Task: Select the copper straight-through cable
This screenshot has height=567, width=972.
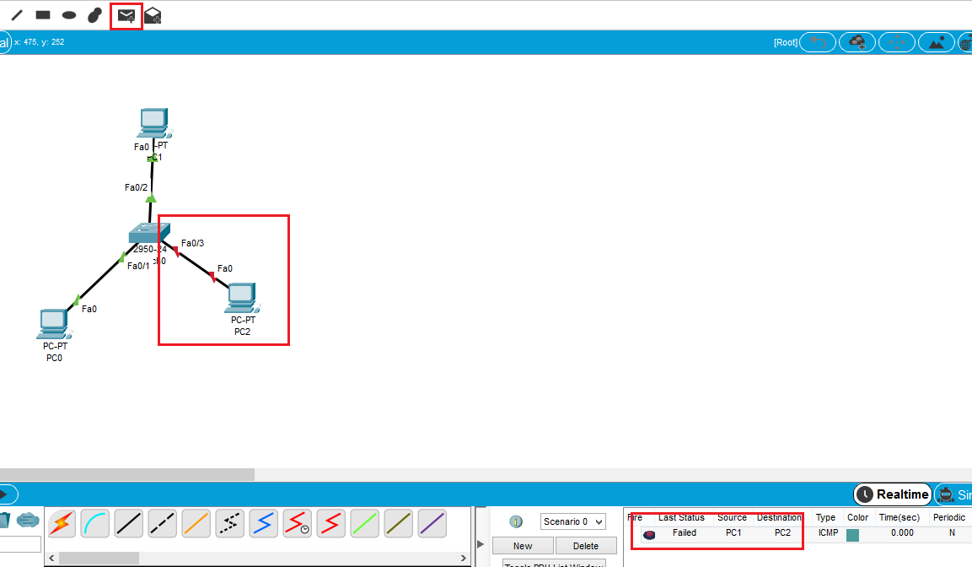Action: pos(128,523)
